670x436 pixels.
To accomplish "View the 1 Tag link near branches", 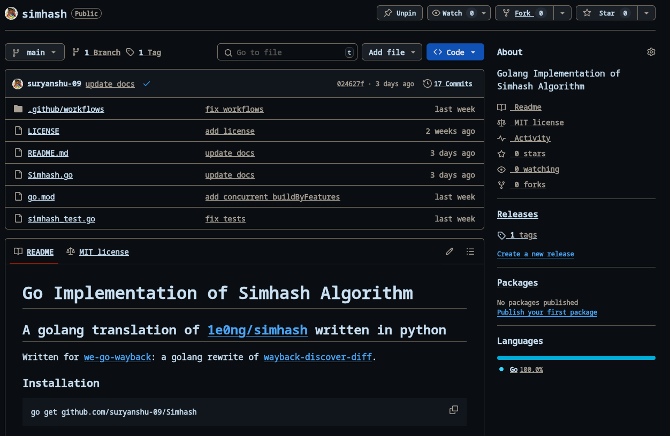I will (144, 52).
